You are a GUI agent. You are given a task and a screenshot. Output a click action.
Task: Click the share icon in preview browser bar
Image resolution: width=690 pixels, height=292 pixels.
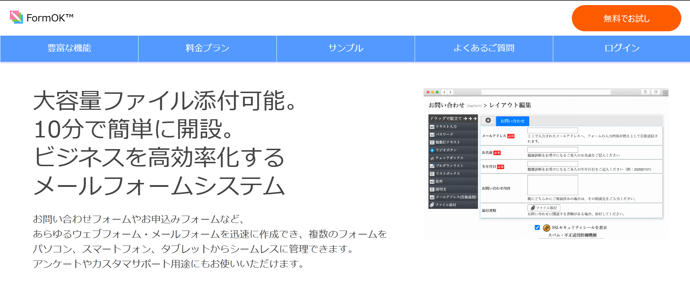(x=645, y=92)
